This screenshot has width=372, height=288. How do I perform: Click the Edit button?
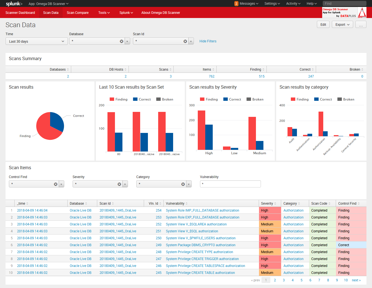pyautogui.click(x=323, y=24)
